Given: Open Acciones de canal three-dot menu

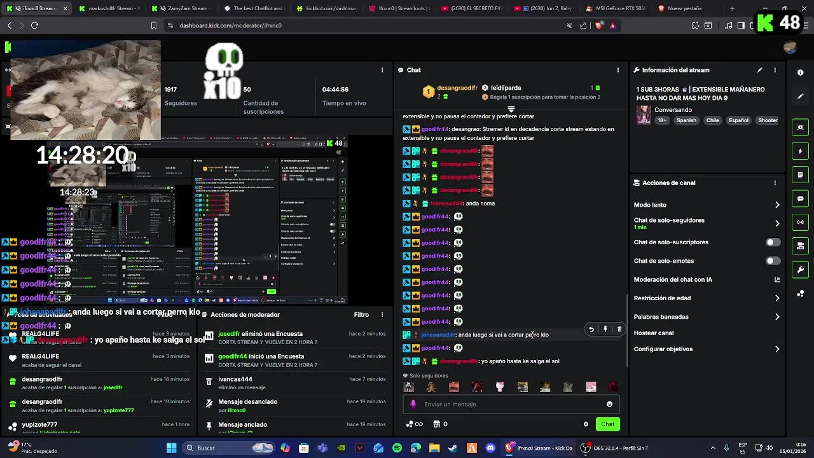Looking at the screenshot, I should [775, 183].
